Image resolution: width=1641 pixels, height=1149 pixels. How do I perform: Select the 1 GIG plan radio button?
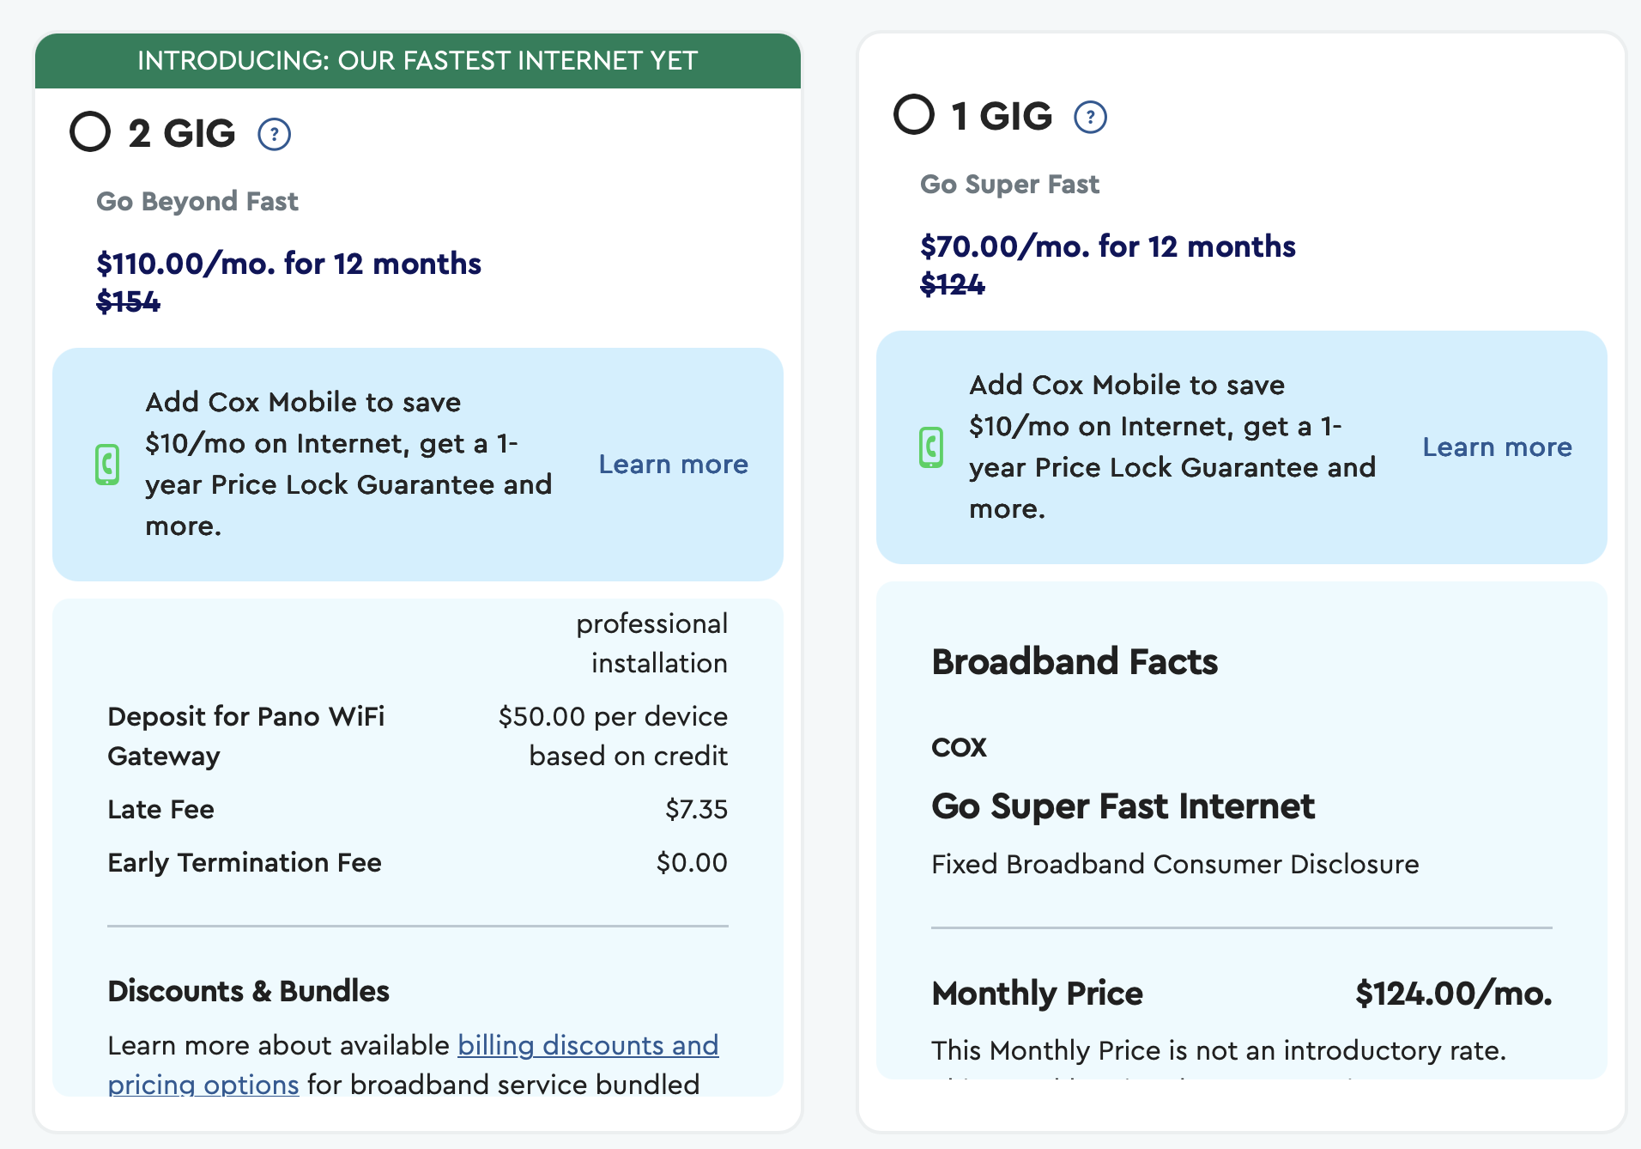tap(914, 115)
